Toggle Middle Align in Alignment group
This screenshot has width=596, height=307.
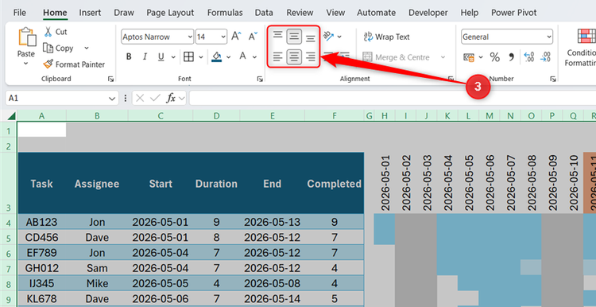tap(294, 37)
